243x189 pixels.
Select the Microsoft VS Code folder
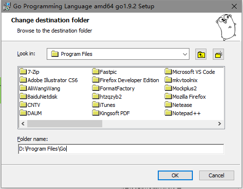[x=190, y=72]
